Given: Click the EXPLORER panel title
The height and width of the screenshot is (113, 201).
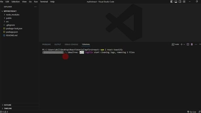Looking at the screenshot, I should tap(8, 7).
